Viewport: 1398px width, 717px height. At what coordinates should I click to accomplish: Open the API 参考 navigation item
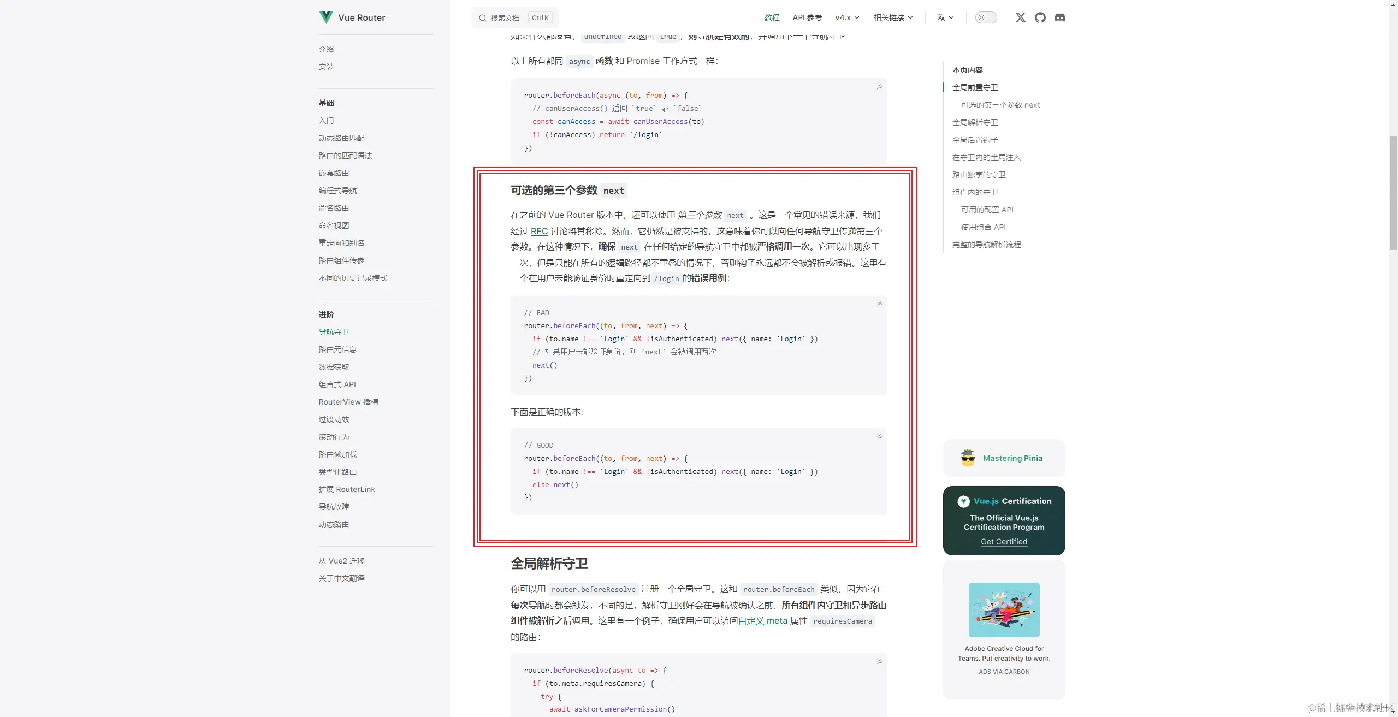(807, 17)
